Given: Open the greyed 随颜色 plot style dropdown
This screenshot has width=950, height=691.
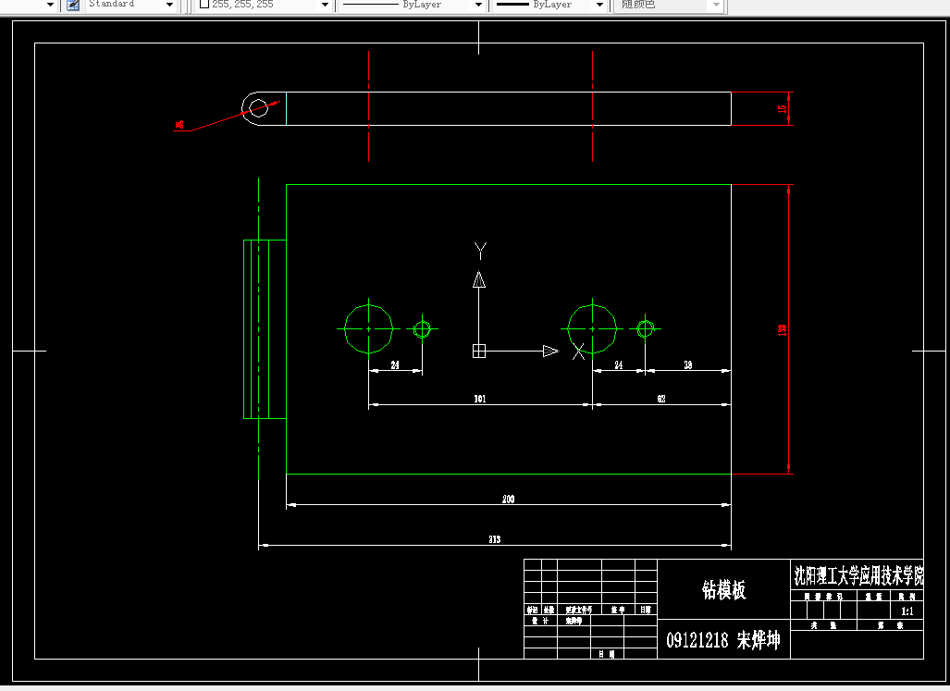Looking at the screenshot, I should coord(716,5).
